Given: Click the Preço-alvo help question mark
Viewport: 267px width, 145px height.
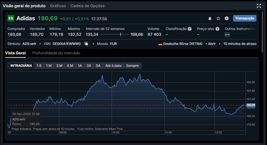Looking at the screenshot, I should coord(217,29).
